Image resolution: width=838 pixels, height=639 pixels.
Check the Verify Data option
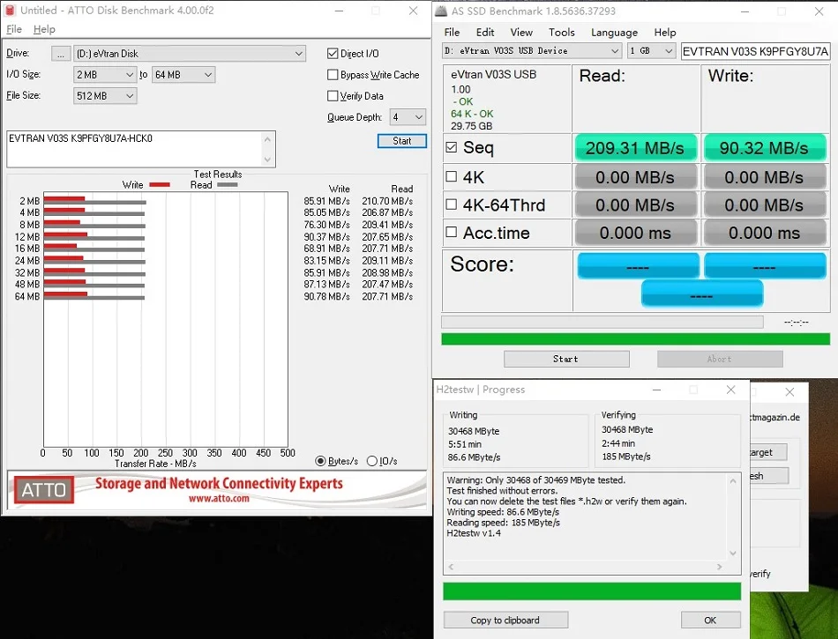333,95
